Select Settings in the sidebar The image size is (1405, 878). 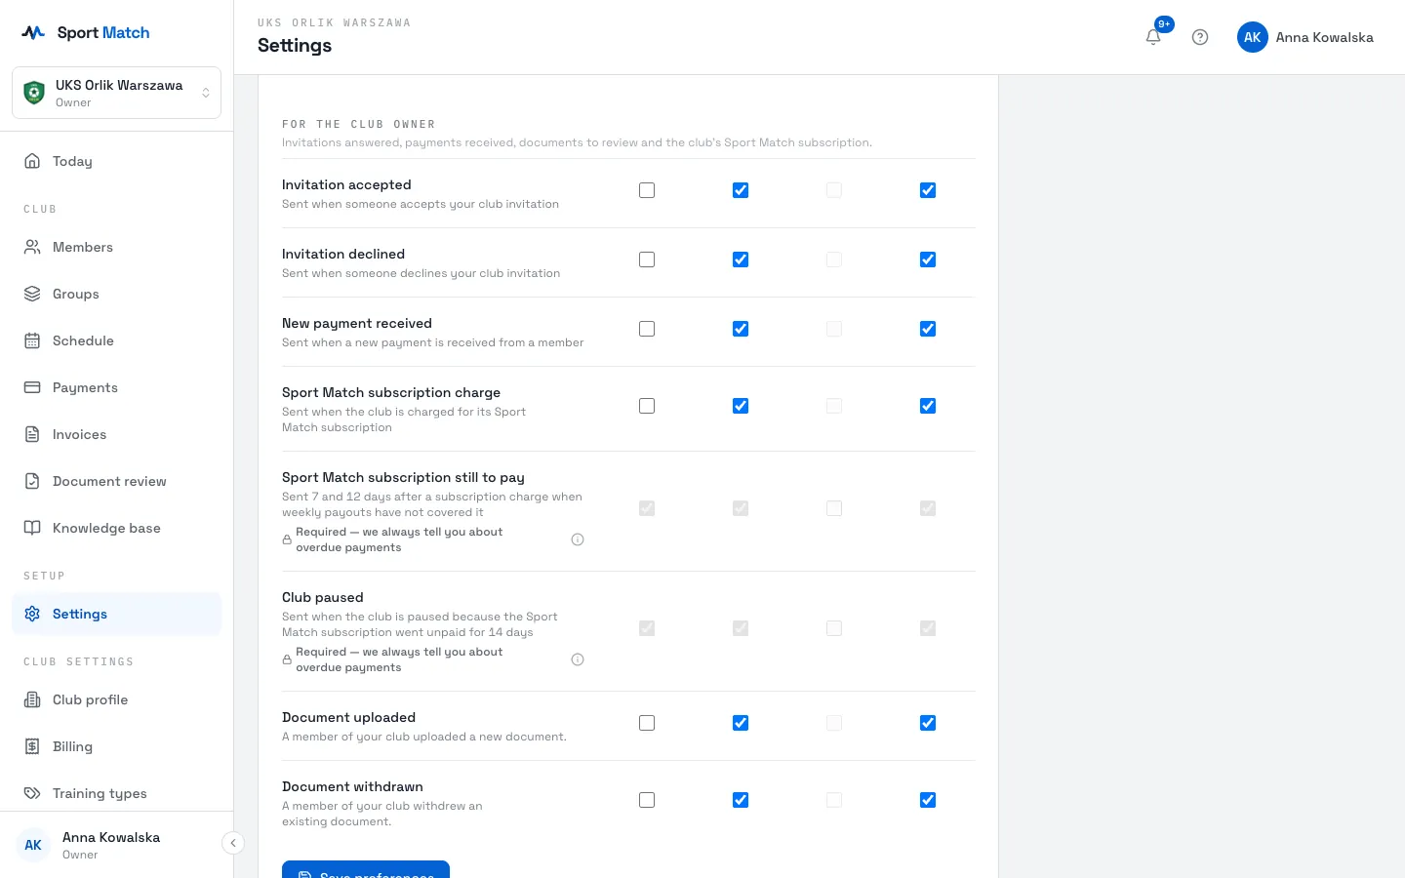coord(116,614)
